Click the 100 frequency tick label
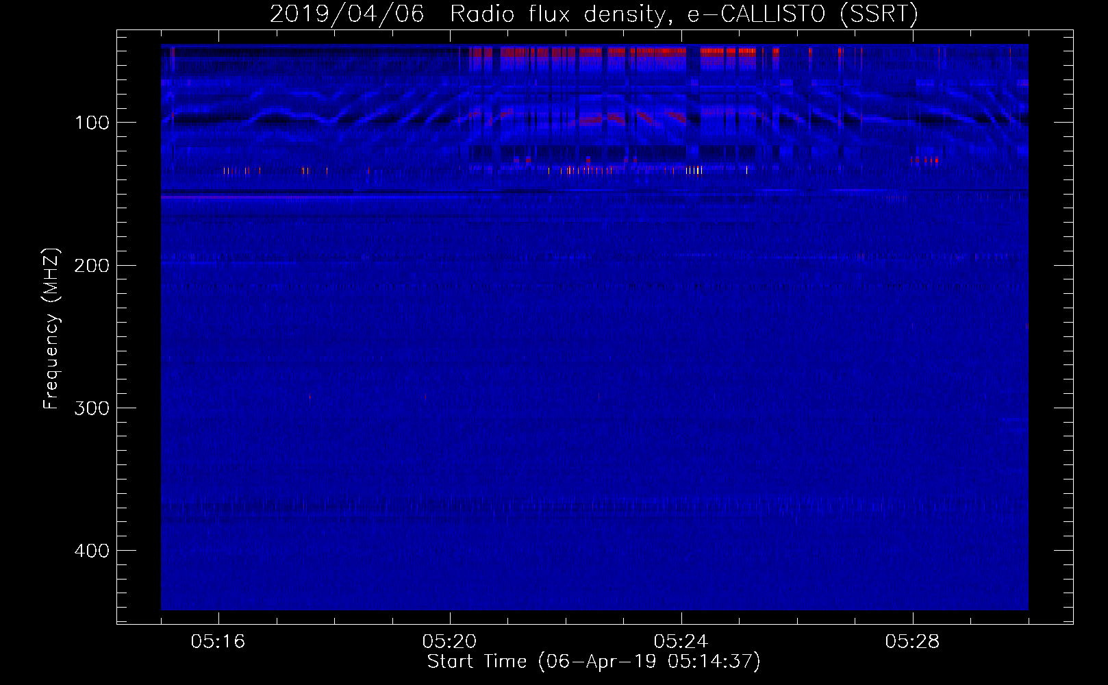This screenshot has height=685, width=1108. (92, 123)
